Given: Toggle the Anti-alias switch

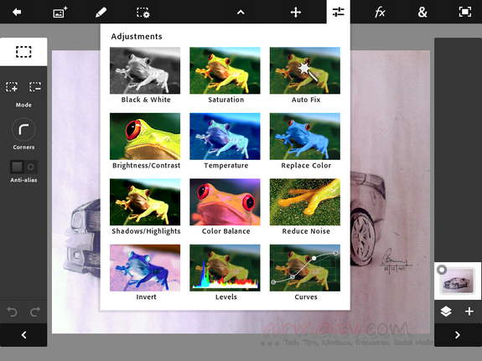Looking at the screenshot, I should (x=23, y=168).
